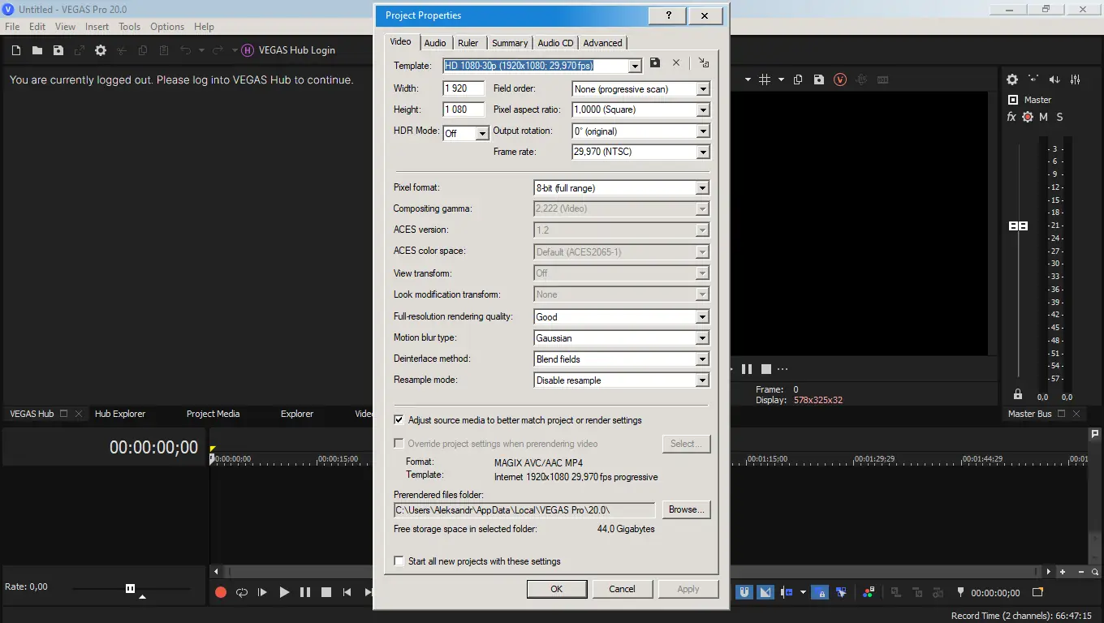Click Play From Start in transport bar

[x=263, y=592]
